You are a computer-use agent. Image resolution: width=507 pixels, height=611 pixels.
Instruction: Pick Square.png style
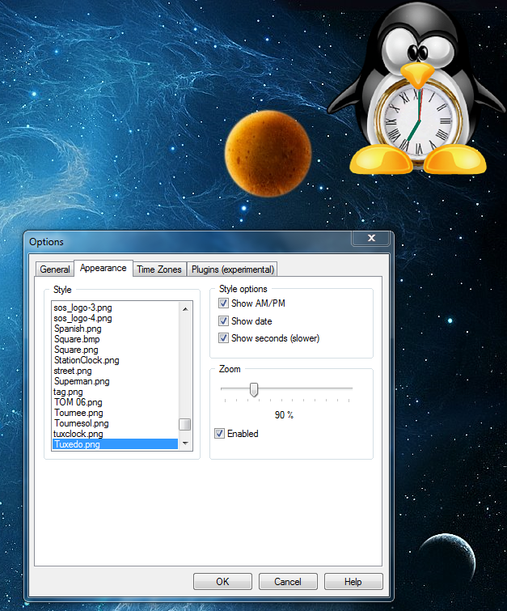[115, 350]
